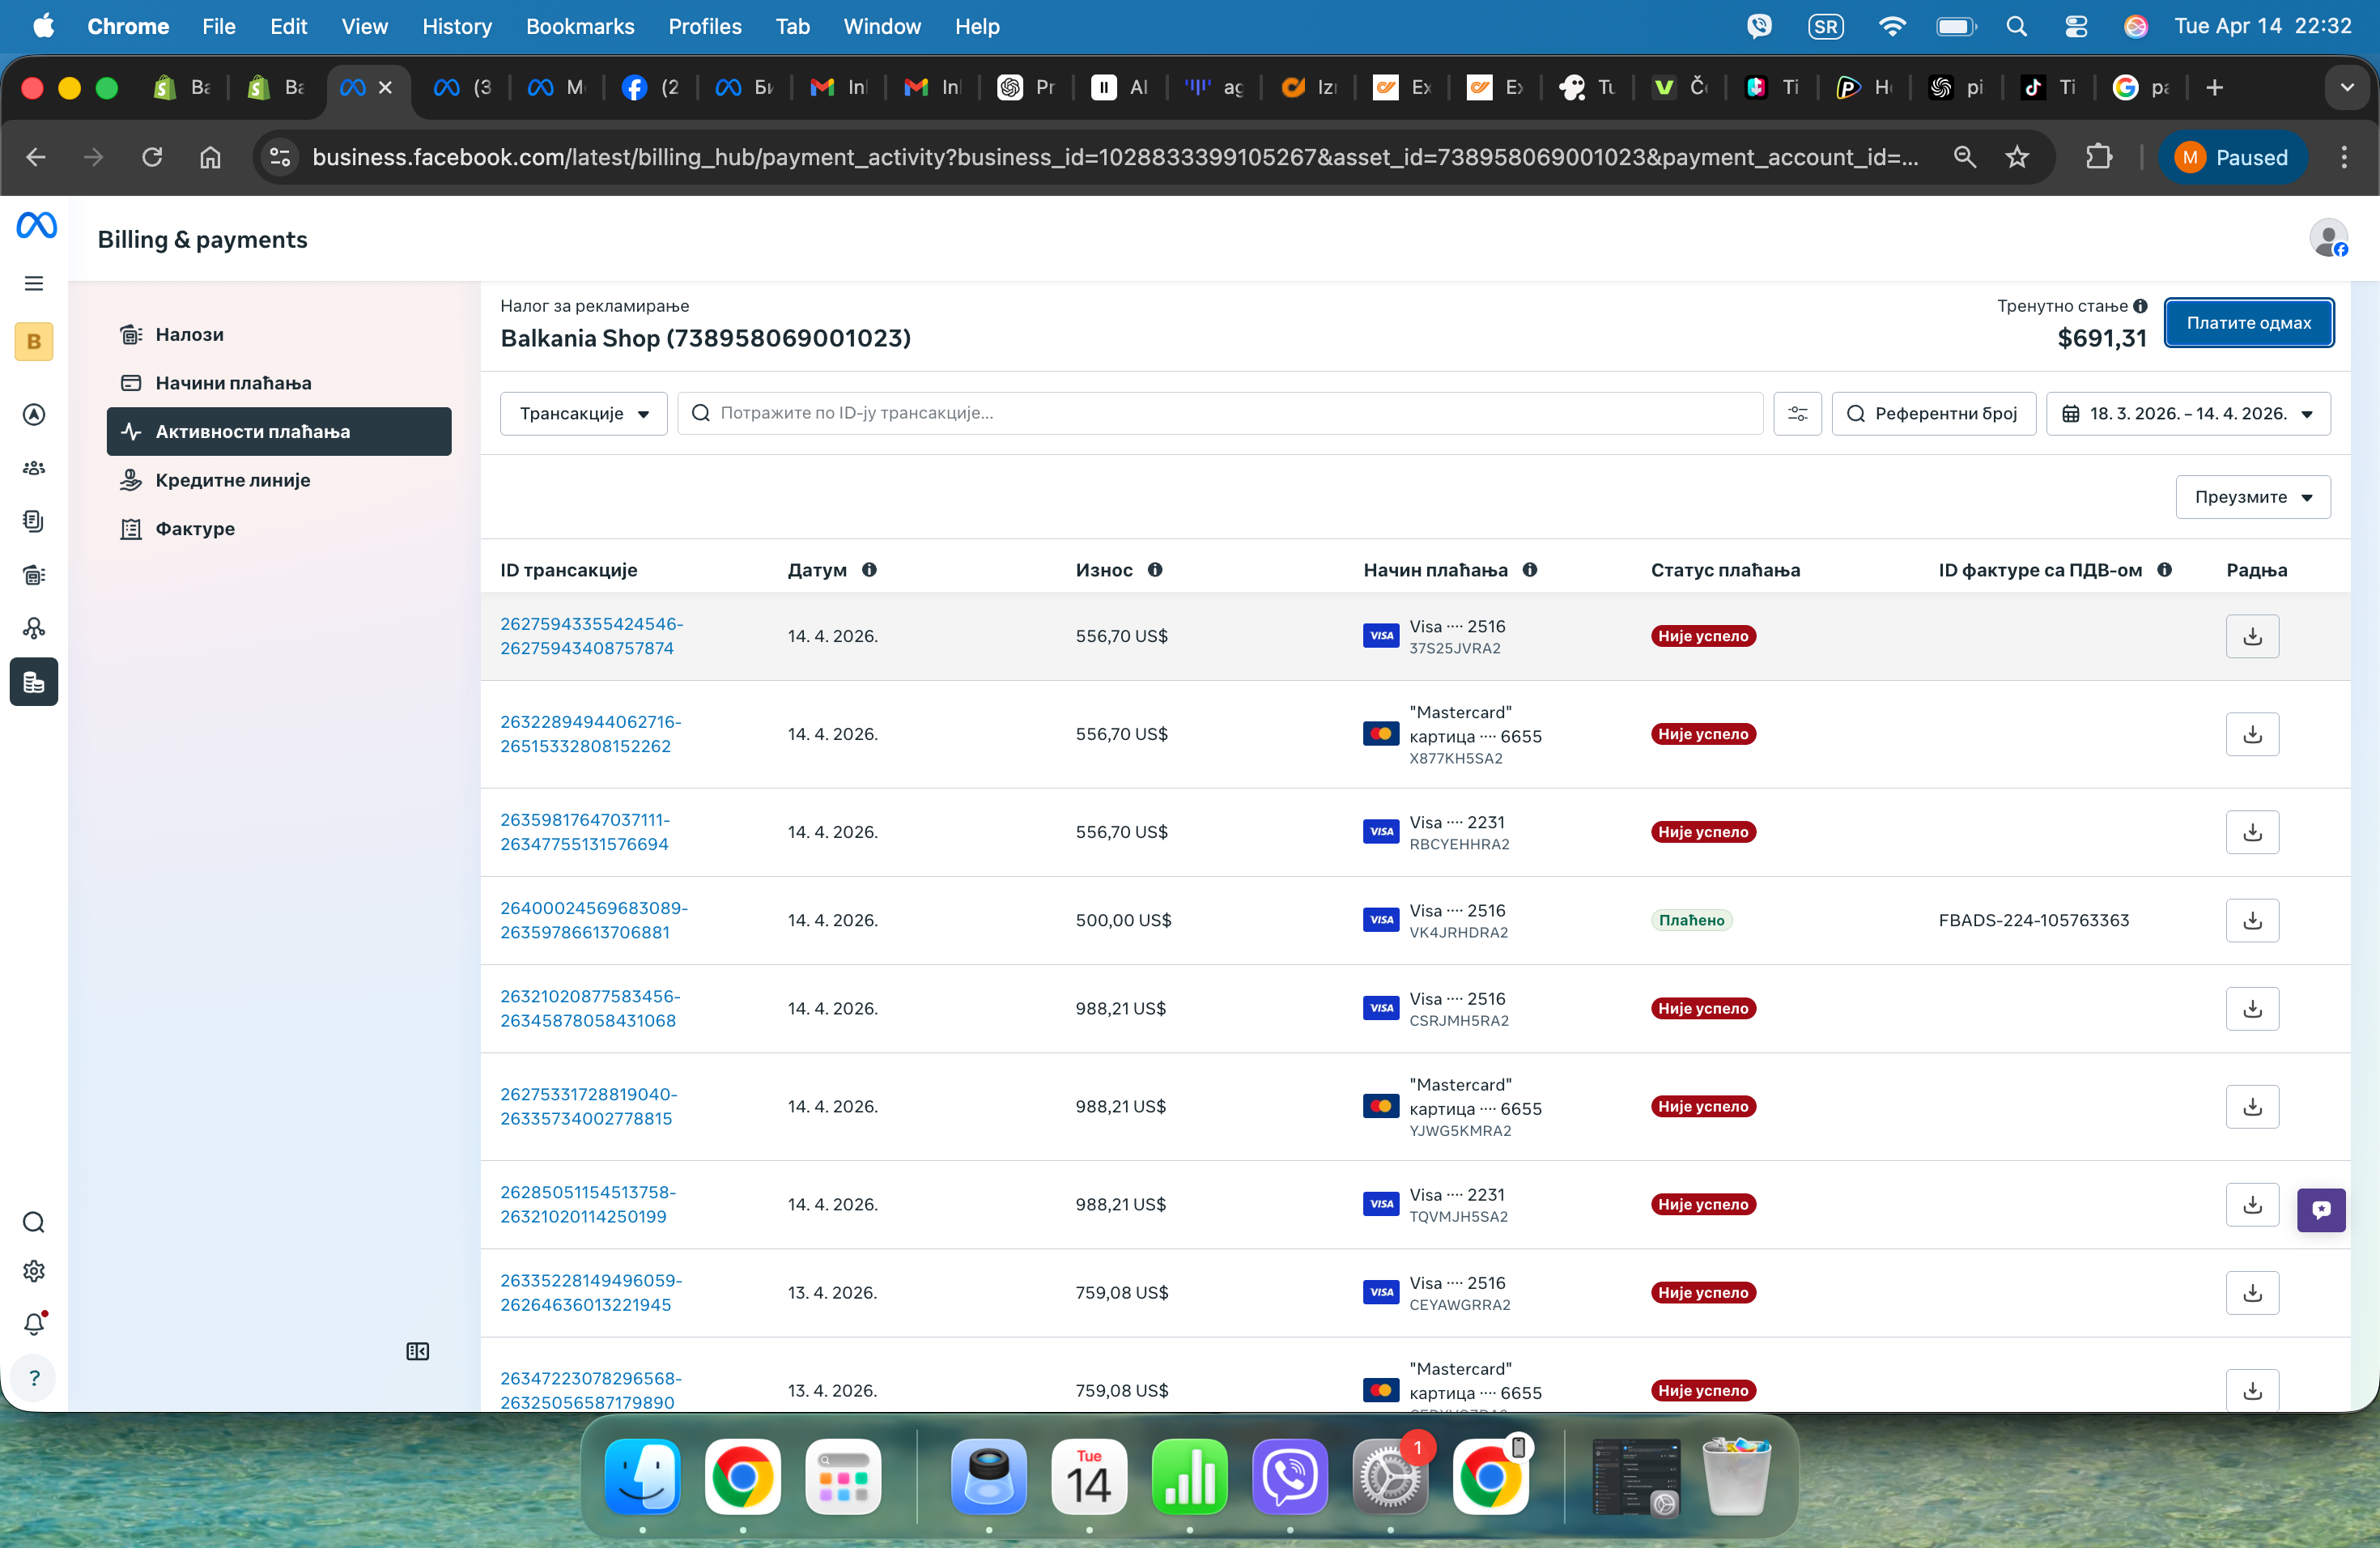This screenshot has width=2380, height=1548.
Task: Click the Chrome address bar URL
Action: coord(1115,157)
